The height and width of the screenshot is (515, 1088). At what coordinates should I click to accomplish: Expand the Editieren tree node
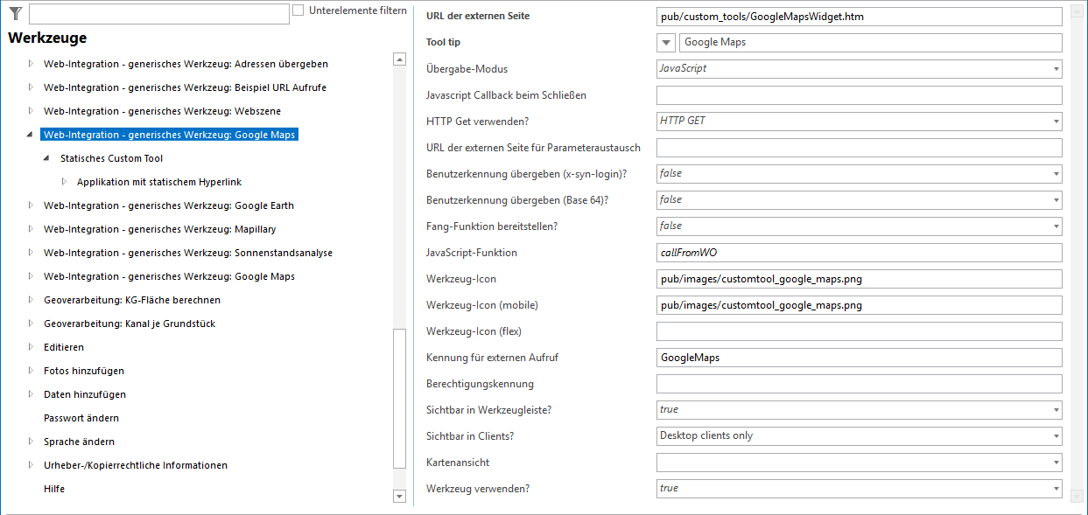pyautogui.click(x=29, y=346)
